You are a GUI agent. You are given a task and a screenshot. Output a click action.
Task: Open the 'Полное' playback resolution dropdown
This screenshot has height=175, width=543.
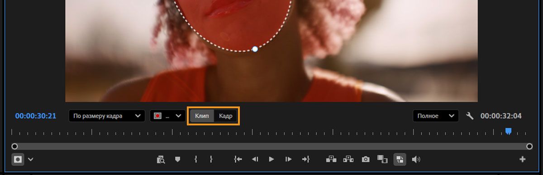point(435,116)
